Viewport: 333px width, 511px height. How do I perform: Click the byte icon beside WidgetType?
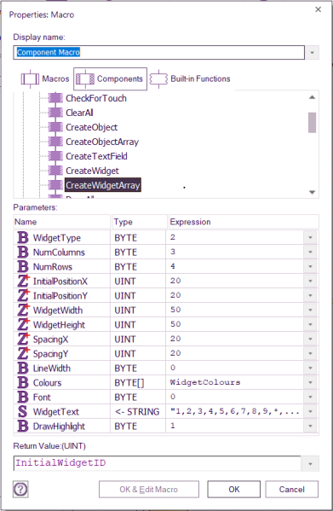23,237
